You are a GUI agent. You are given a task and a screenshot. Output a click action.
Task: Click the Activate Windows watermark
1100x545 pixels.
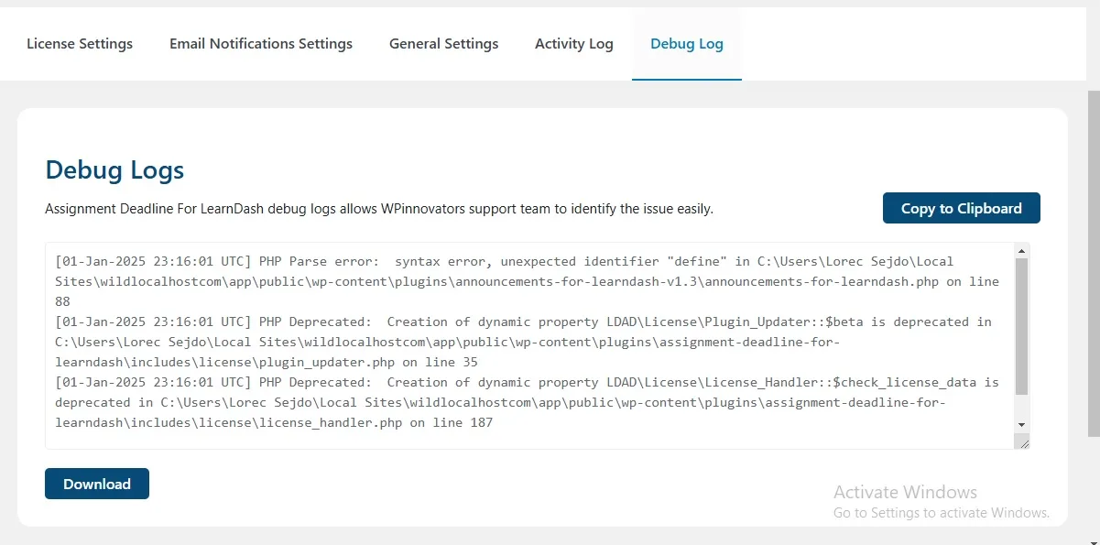coord(905,492)
